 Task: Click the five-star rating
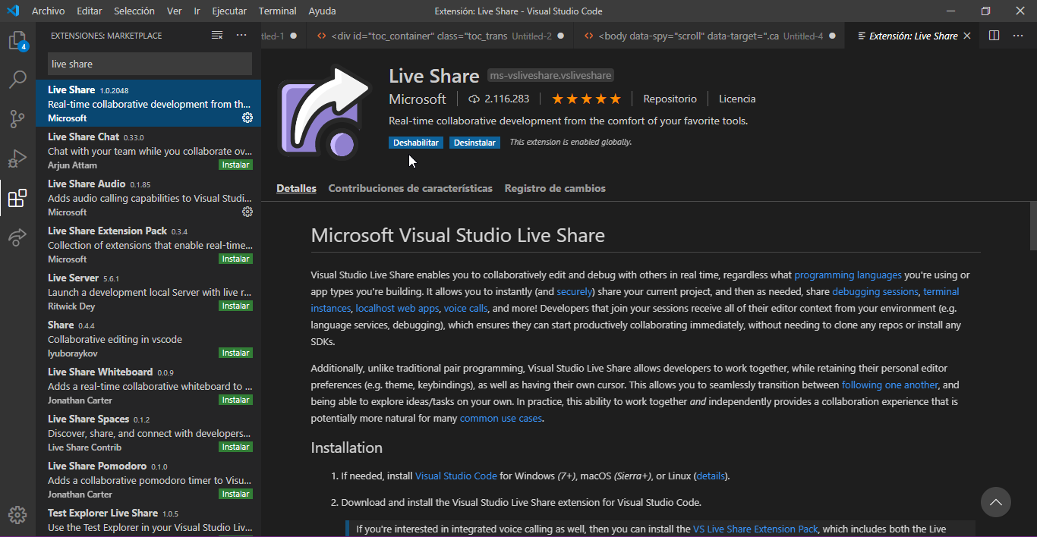click(x=586, y=99)
